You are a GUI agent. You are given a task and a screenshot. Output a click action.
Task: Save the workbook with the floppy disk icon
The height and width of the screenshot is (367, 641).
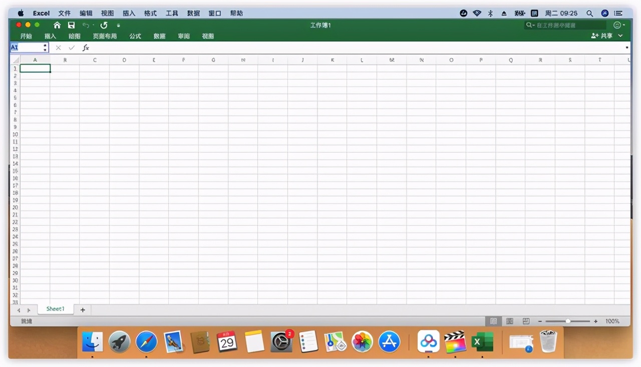[x=71, y=25]
